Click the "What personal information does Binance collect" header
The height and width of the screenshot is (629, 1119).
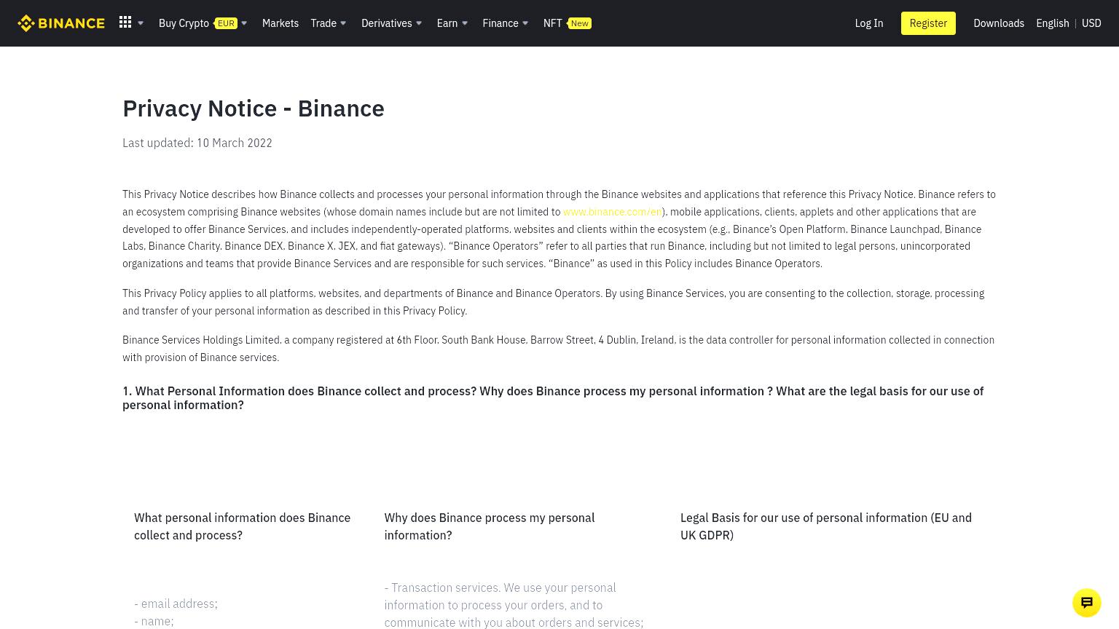[243, 526]
